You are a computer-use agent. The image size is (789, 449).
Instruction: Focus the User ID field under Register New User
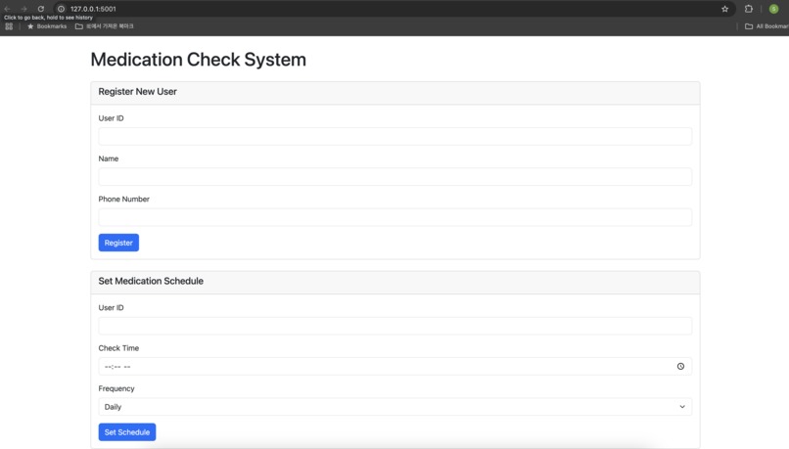(395, 136)
